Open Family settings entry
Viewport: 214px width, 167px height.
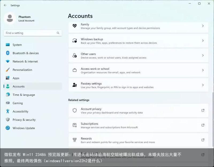tap(138, 27)
